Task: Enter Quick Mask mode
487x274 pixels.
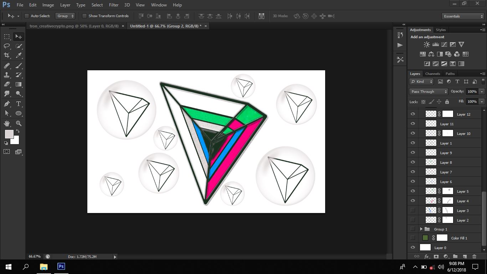Action: click(x=7, y=152)
